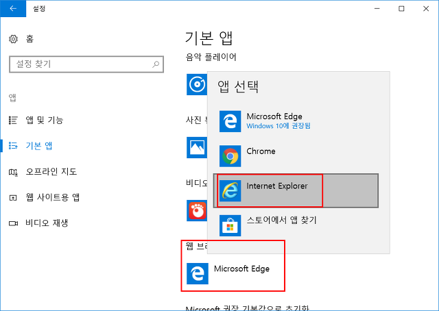439x311 pixels.
Task: Click current web browser Edge icon
Action: tap(198, 273)
